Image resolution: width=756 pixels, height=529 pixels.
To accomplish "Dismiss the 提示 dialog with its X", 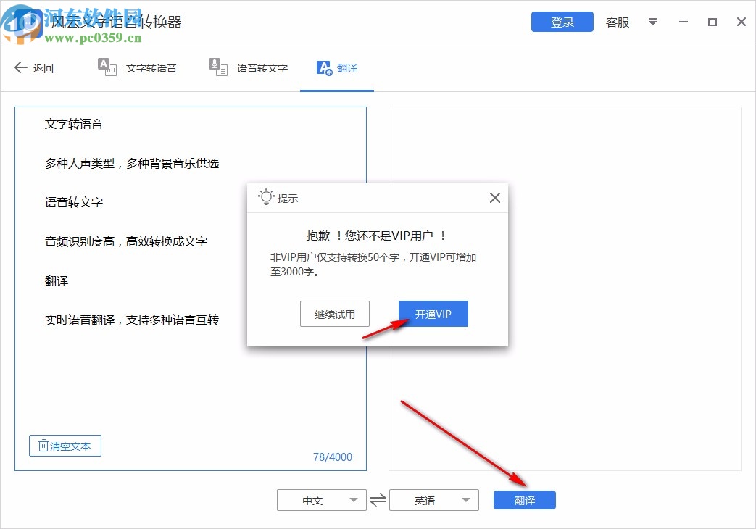I will [x=494, y=197].
